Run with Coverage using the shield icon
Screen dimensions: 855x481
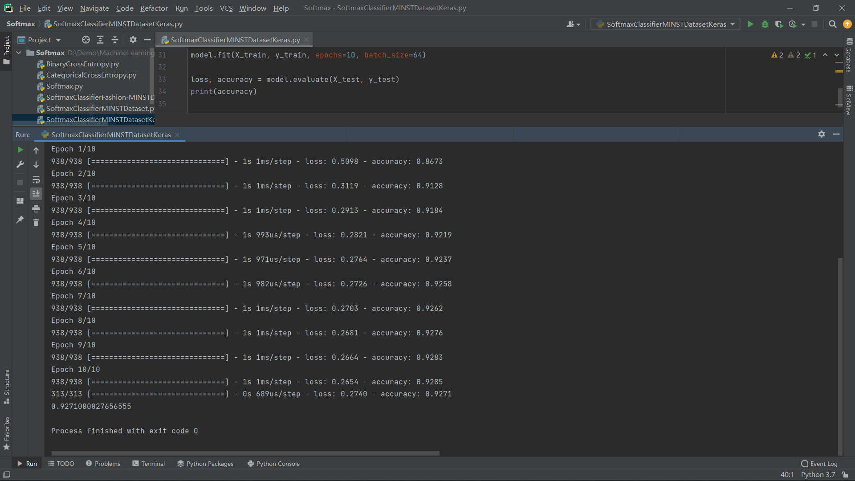coord(780,24)
